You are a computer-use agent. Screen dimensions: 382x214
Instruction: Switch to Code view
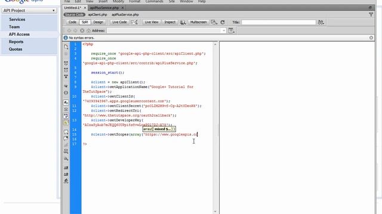click(x=72, y=22)
